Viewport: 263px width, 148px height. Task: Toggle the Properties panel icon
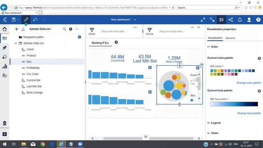click(221, 20)
